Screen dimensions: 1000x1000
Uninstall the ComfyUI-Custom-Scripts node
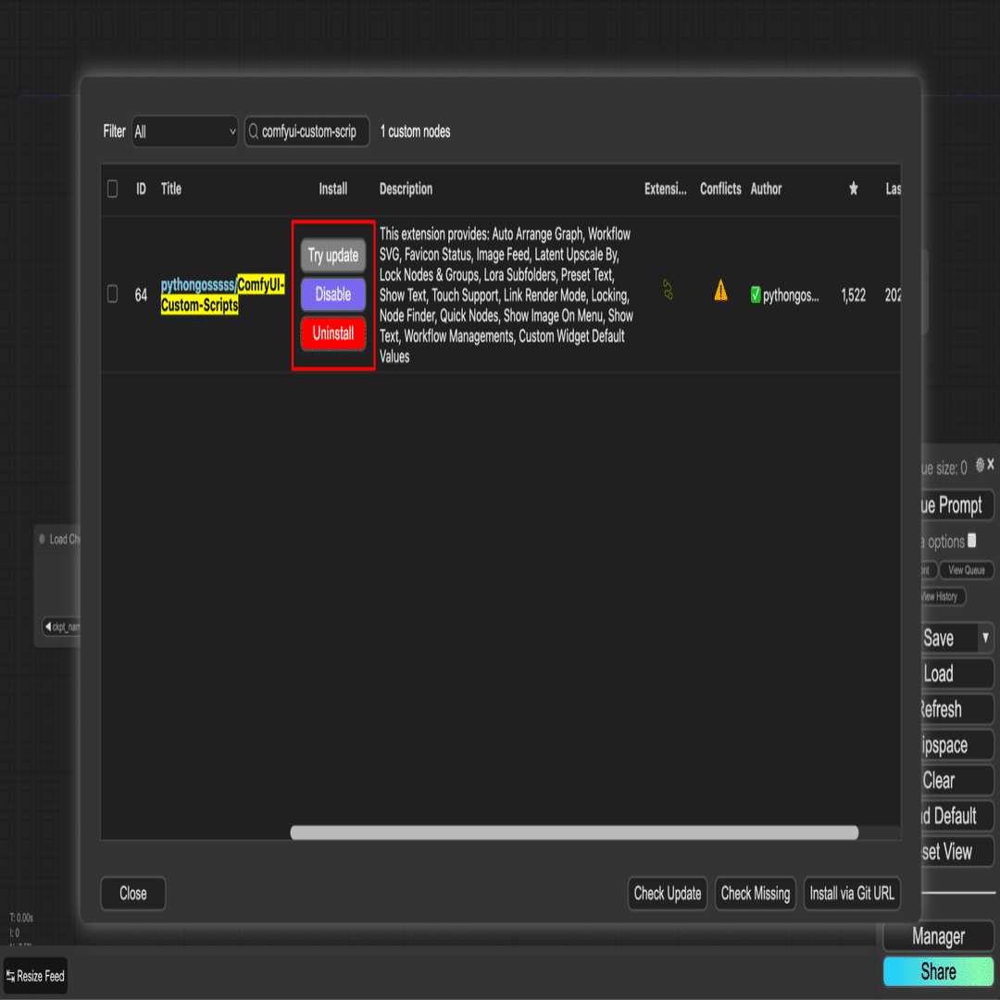(333, 333)
